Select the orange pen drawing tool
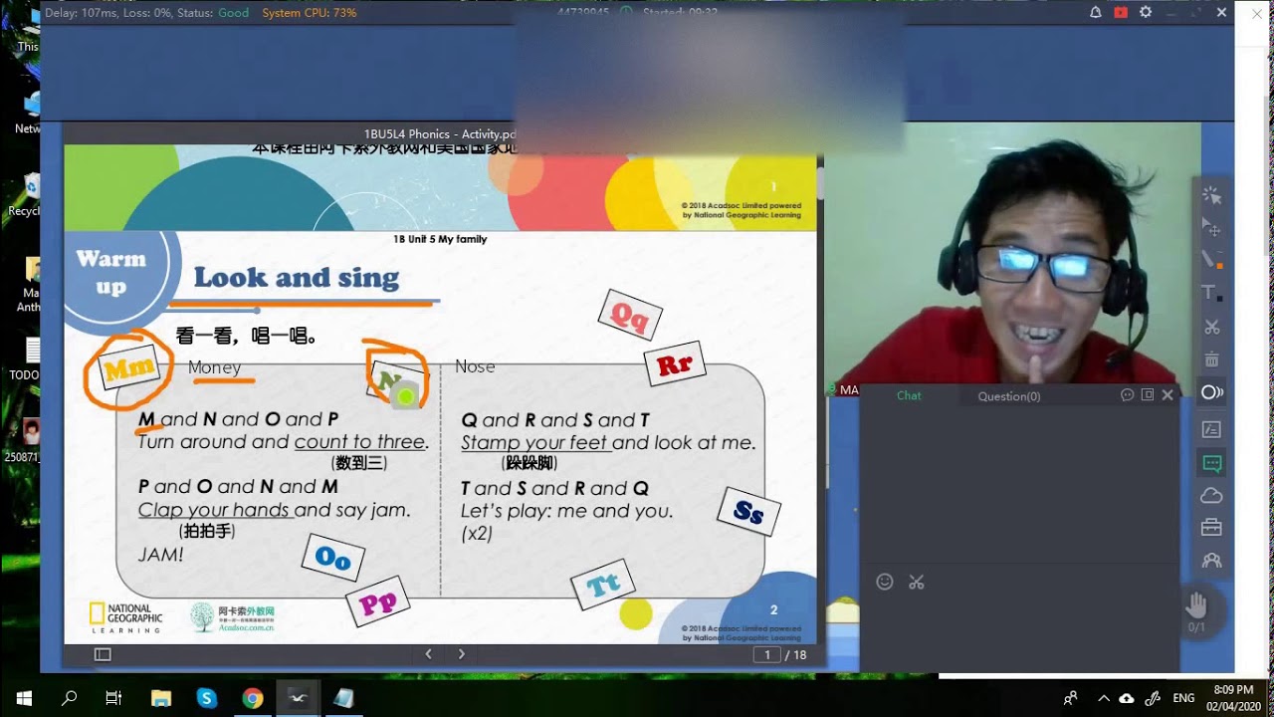This screenshot has height=717, width=1274. tap(1211, 260)
